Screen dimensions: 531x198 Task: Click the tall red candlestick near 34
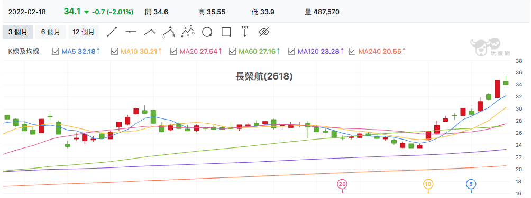tap(497, 89)
